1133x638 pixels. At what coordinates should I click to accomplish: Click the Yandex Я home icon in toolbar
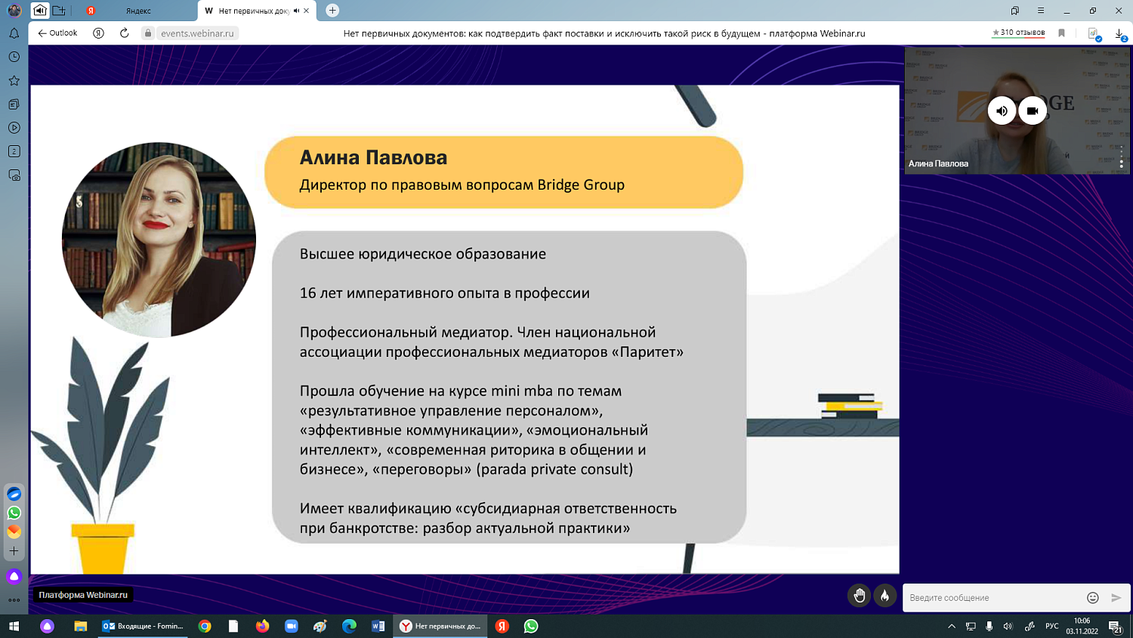98,33
